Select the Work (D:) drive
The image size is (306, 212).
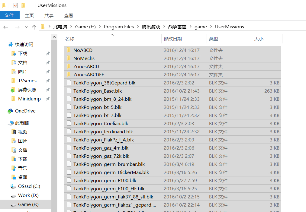pos(24,195)
